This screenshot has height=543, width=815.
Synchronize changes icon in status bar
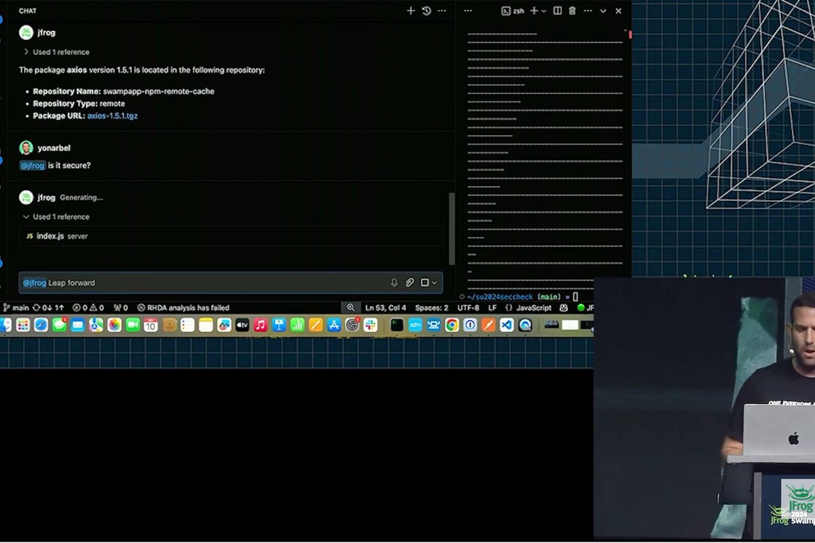click(49, 307)
